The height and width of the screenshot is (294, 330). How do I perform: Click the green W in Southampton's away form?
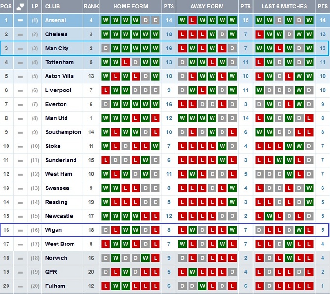[212, 132]
